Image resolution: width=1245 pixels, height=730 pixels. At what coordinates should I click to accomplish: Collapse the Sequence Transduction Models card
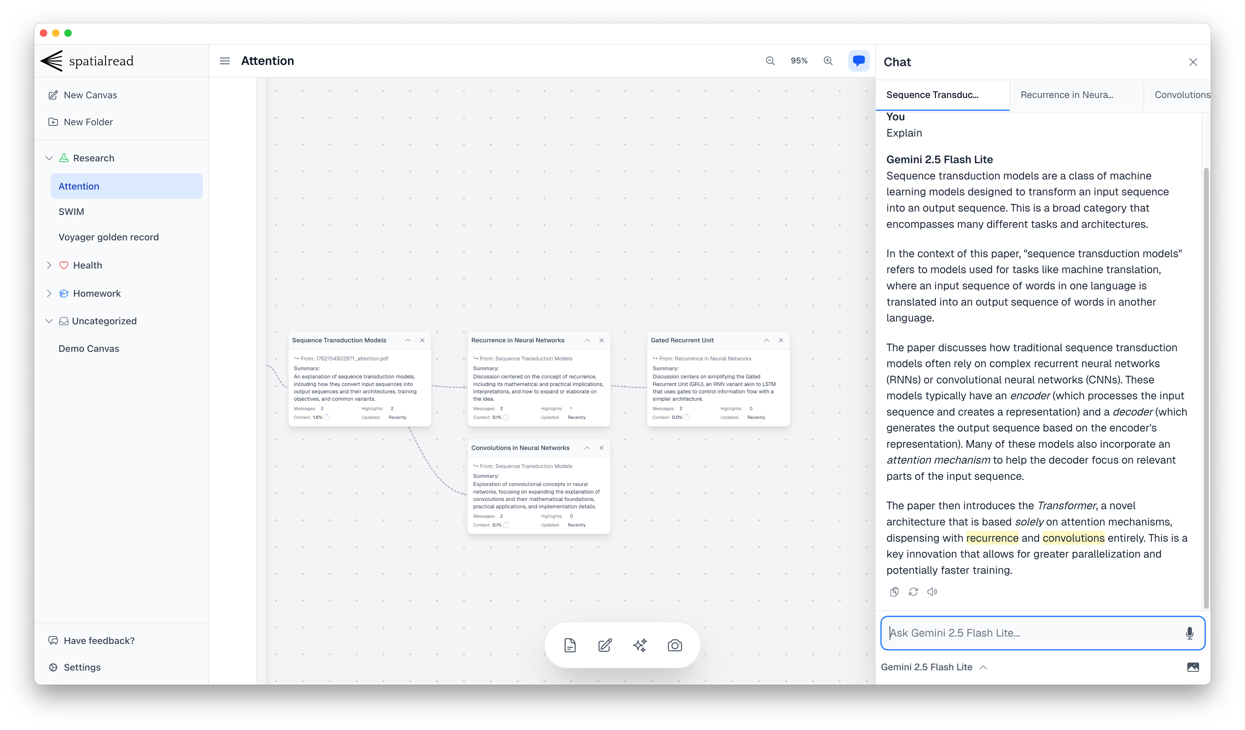click(407, 340)
